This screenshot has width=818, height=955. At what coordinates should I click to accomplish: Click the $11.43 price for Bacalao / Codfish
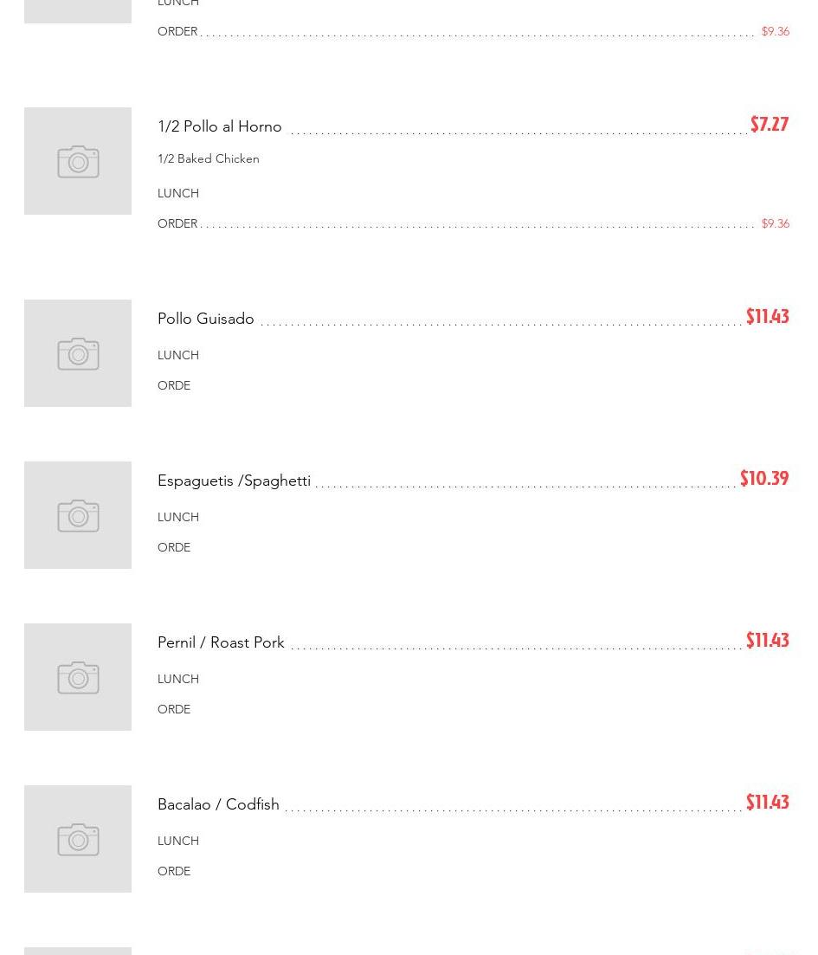767,803
